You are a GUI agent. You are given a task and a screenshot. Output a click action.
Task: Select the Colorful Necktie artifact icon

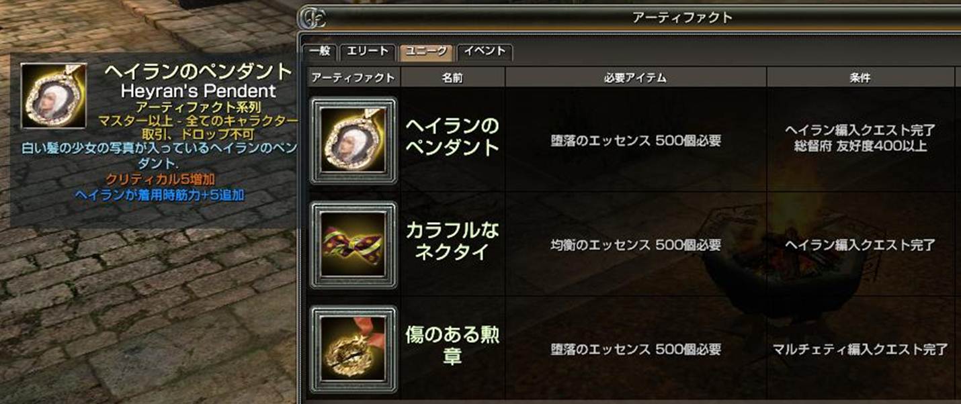353,245
